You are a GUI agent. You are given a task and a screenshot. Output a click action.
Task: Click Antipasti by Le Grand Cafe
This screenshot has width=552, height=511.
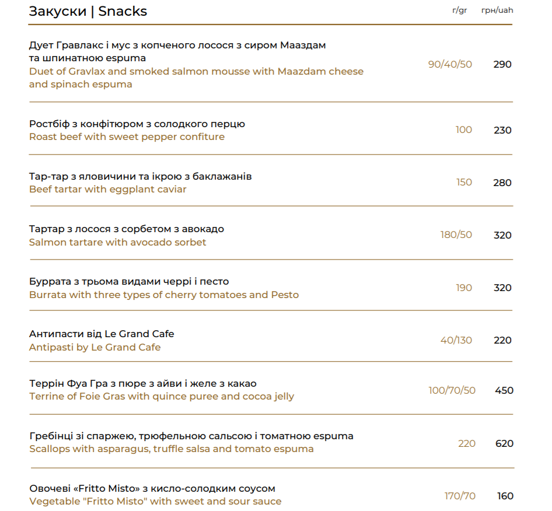coord(95,347)
